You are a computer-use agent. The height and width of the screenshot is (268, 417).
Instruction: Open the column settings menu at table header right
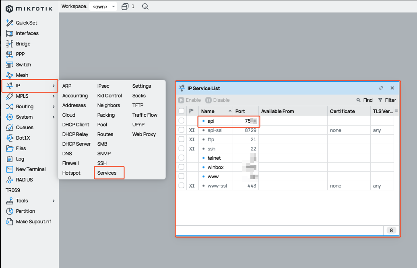pyautogui.click(x=396, y=111)
